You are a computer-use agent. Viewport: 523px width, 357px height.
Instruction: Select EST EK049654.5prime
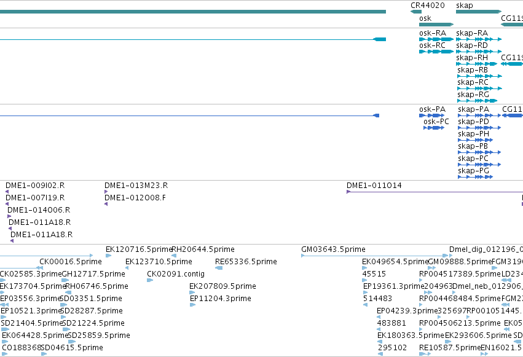coord(364,268)
